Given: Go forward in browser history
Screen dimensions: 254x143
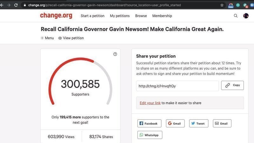Looking at the screenshot, I should click(9, 5).
